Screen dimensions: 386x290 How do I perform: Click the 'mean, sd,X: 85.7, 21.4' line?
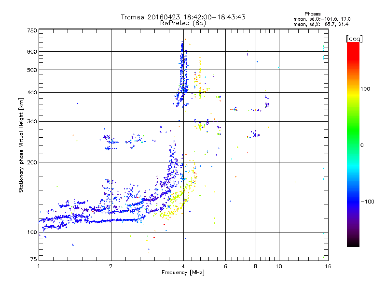pos(321,24)
